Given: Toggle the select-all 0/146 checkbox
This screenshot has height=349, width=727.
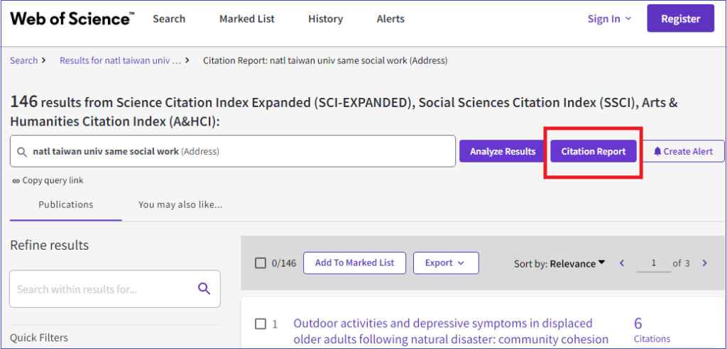Looking at the screenshot, I should click(261, 263).
